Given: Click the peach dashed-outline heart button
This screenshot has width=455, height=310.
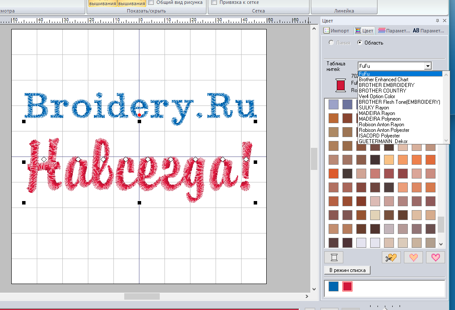Looking at the screenshot, I should 413,257.
